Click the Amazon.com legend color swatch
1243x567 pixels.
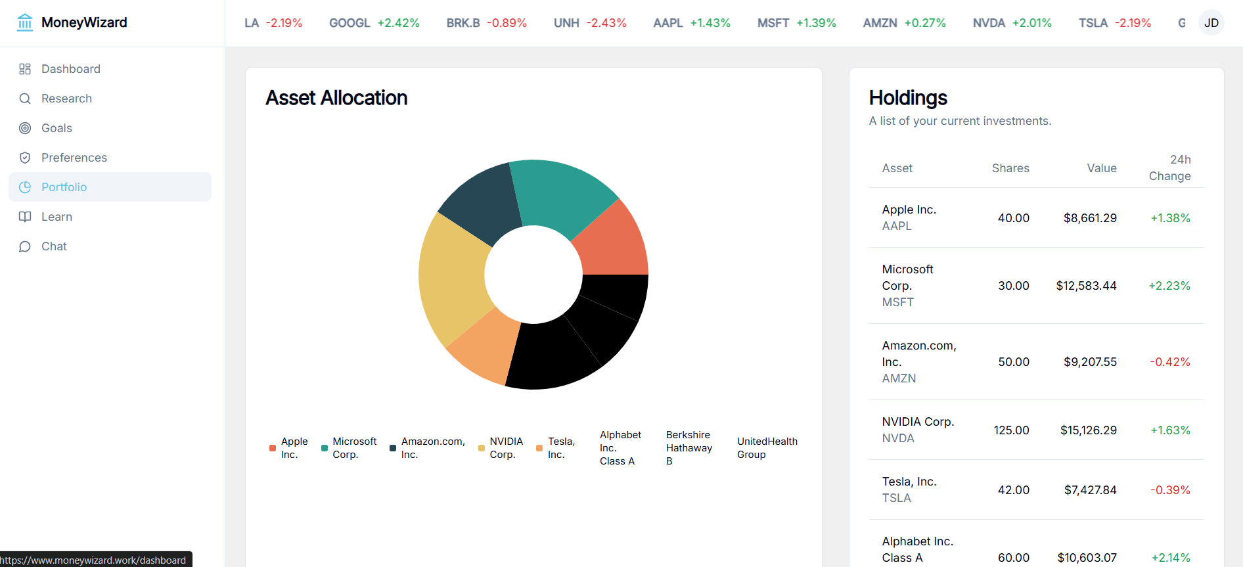coord(393,448)
